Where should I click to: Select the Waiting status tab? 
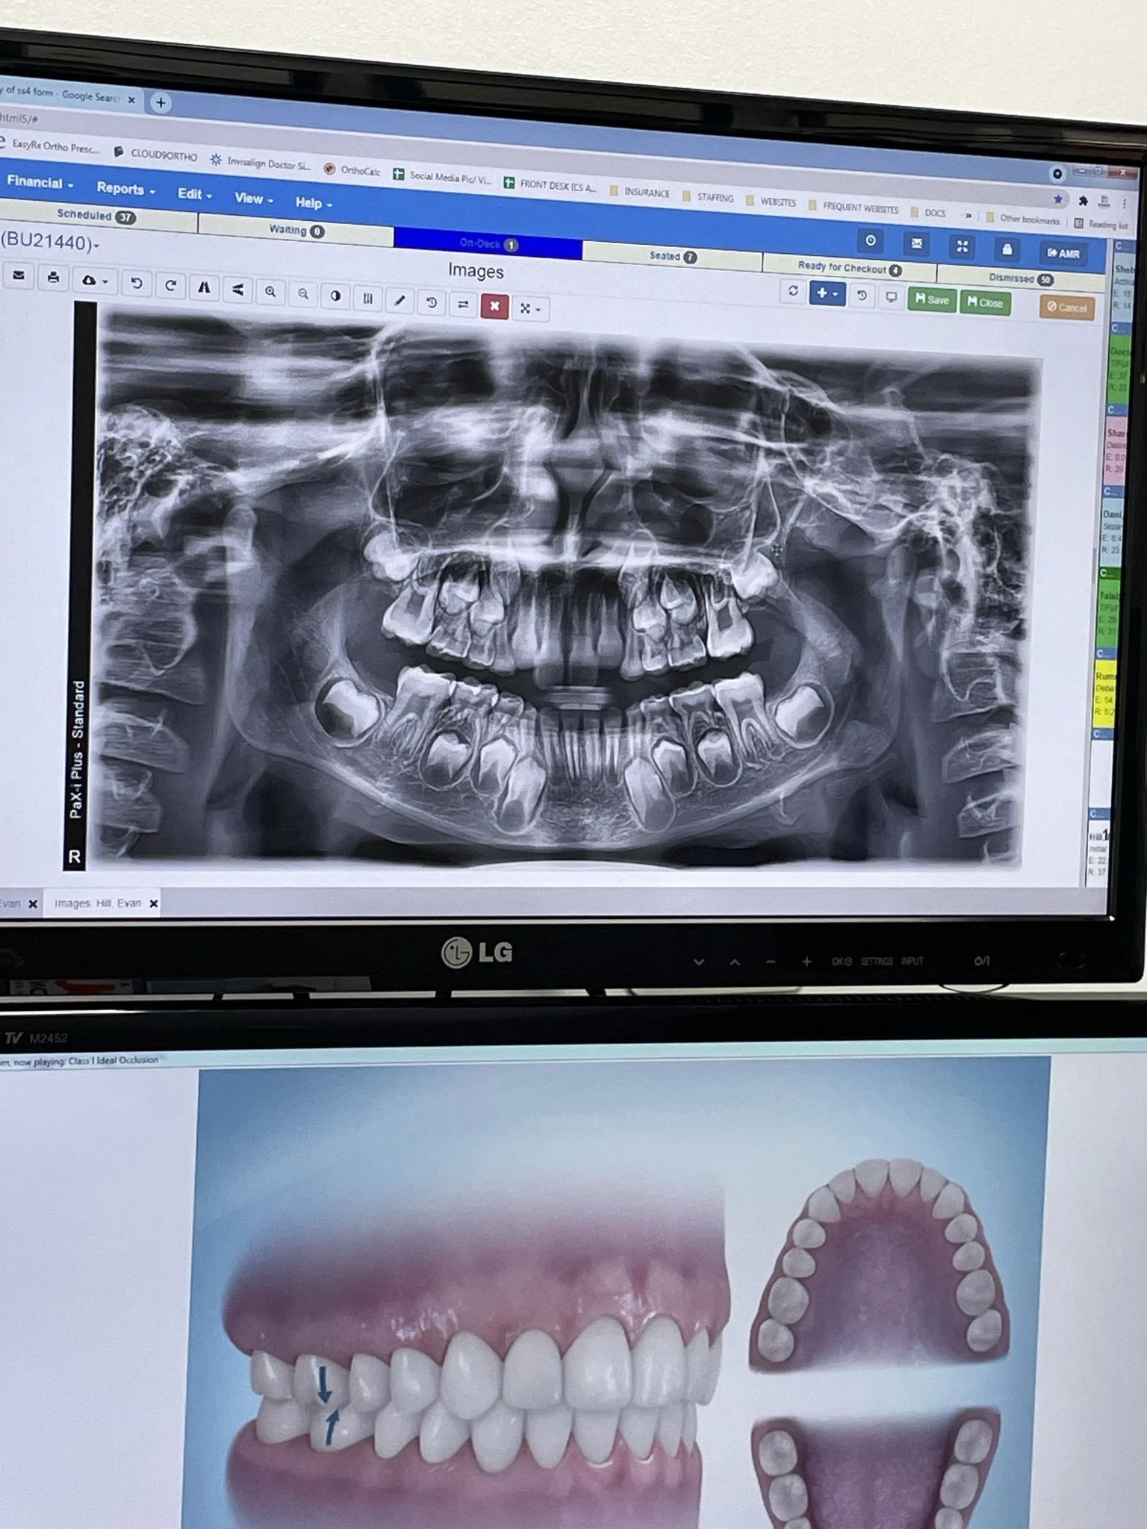click(x=296, y=230)
